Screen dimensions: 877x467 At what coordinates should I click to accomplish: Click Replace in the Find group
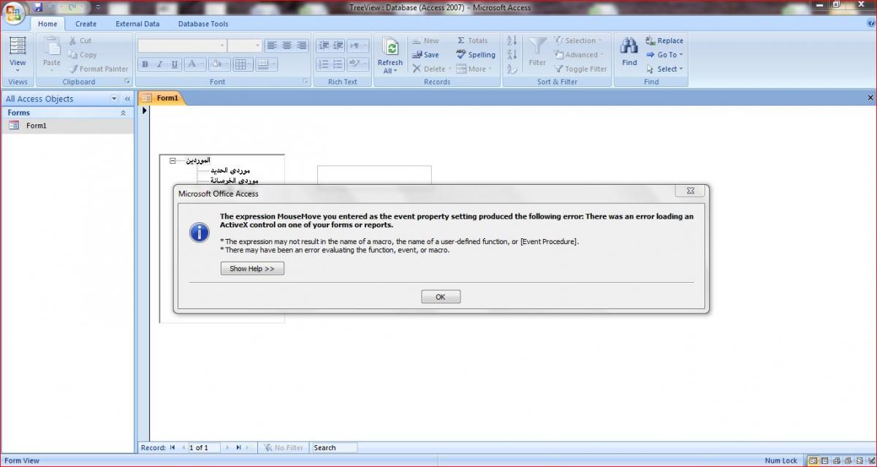[x=664, y=41]
